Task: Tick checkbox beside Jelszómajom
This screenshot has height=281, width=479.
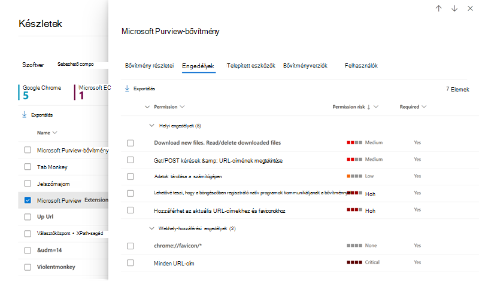Action: tap(28, 184)
